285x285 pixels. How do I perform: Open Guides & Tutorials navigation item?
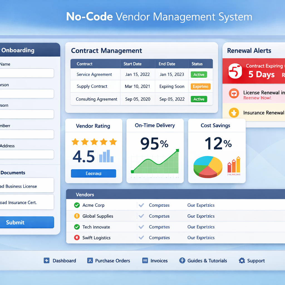tap(203, 261)
